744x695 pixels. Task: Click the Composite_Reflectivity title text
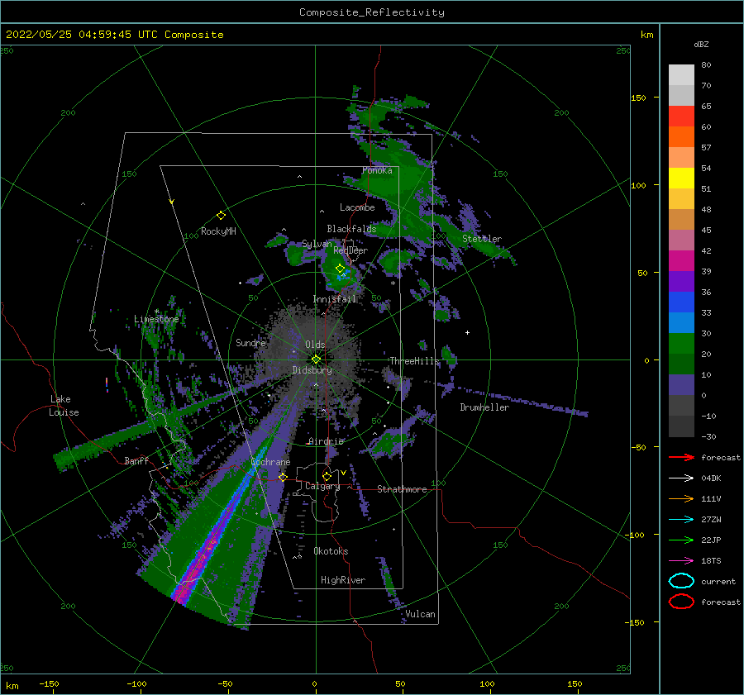click(371, 12)
